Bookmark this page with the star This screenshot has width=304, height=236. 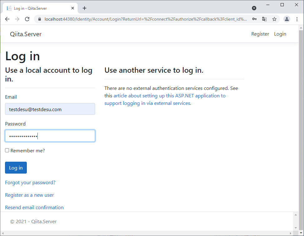tap(274, 19)
